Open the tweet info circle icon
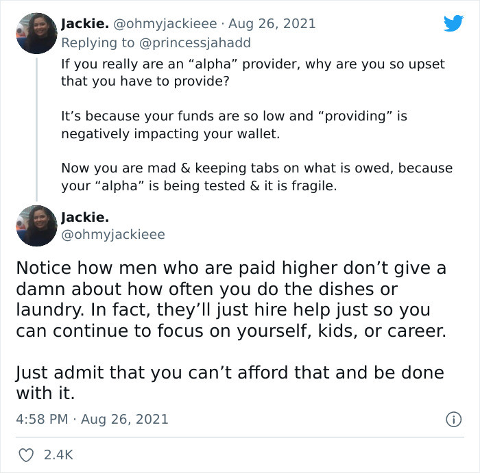 454,418
